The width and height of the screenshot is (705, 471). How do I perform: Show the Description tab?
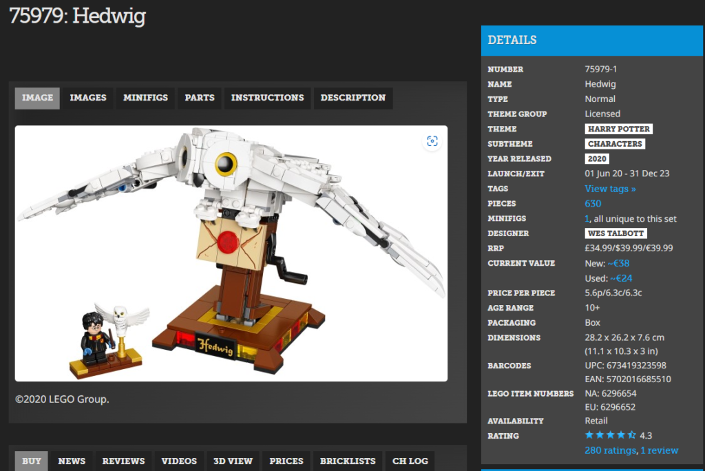pyautogui.click(x=352, y=98)
